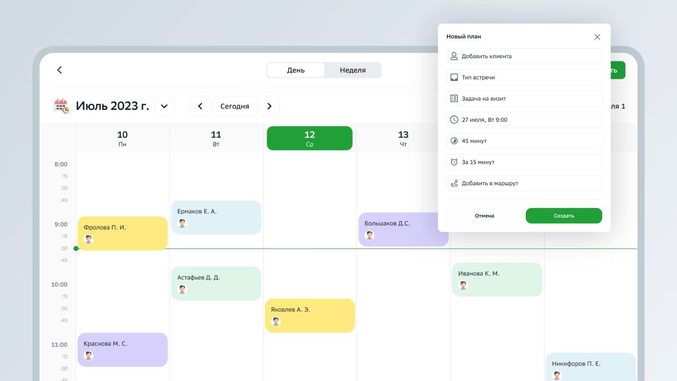Viewport: 677px width, 381px height.
Task: Expand the month dropdown chevron
Action: coord(164,106)
